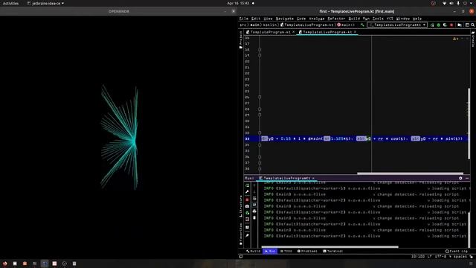Click the date and time clock
The width and height of the screenshot is (476, 268).
[x=238, y=3]
